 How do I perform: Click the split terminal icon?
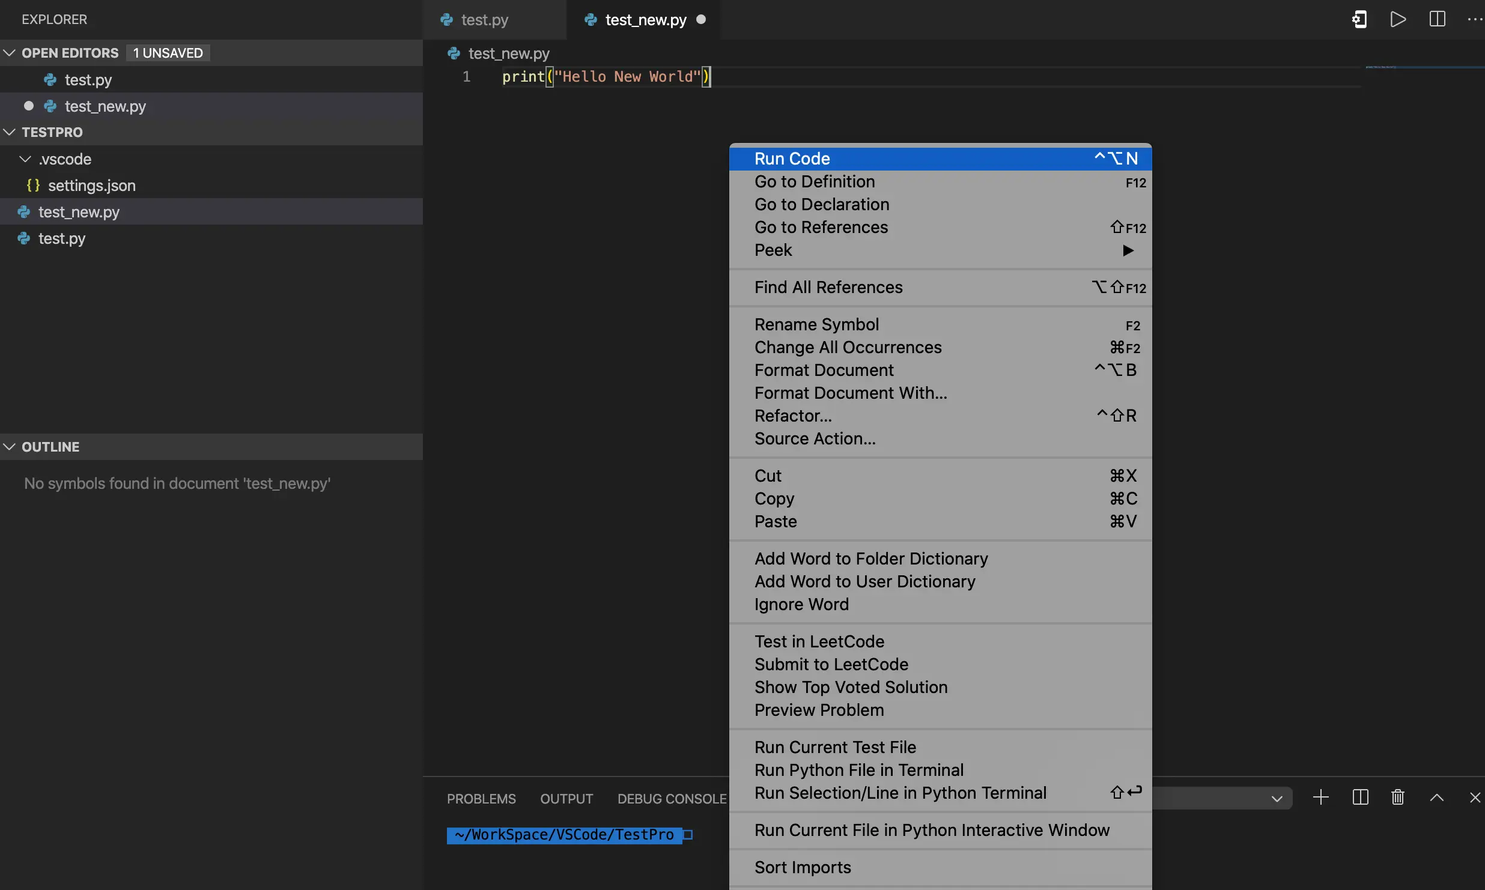(1360, 798)
